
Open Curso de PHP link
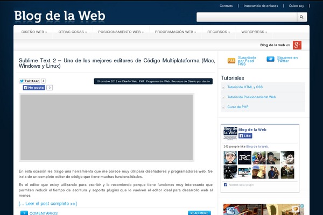click(x=238, y=107)
